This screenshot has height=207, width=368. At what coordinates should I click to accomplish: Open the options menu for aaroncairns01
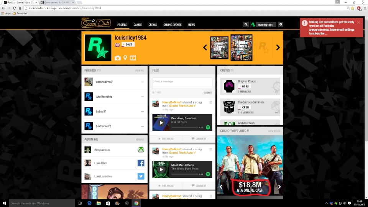click(x=143, y=82)
